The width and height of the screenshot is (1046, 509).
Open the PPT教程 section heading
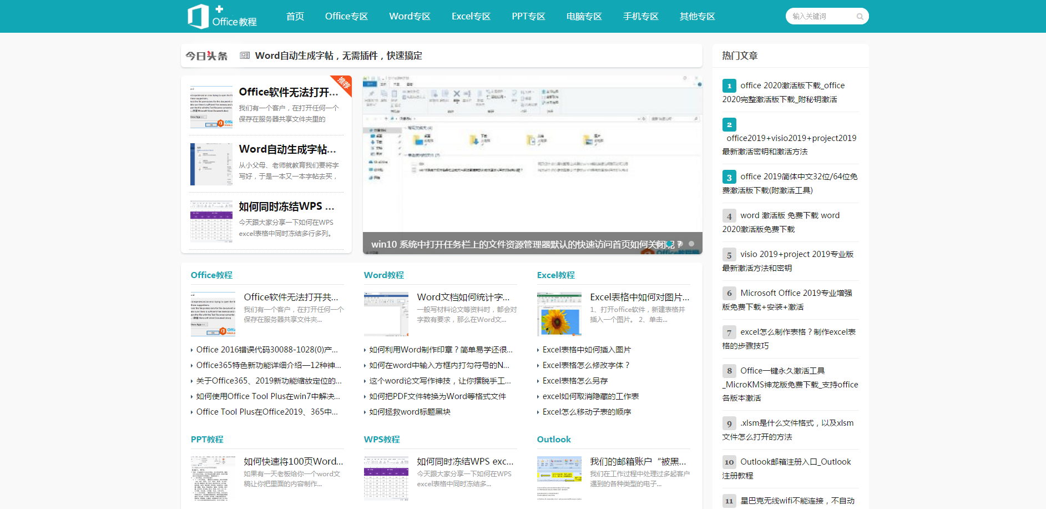207,440
